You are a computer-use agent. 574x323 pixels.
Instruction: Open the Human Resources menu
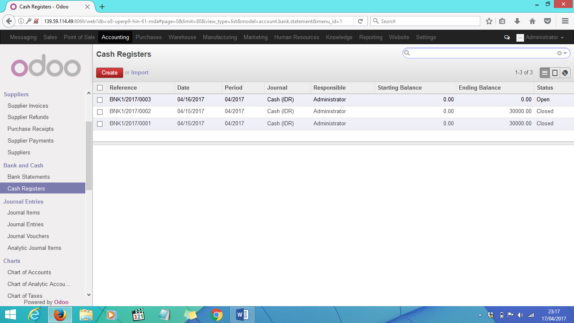pos(297,37)
